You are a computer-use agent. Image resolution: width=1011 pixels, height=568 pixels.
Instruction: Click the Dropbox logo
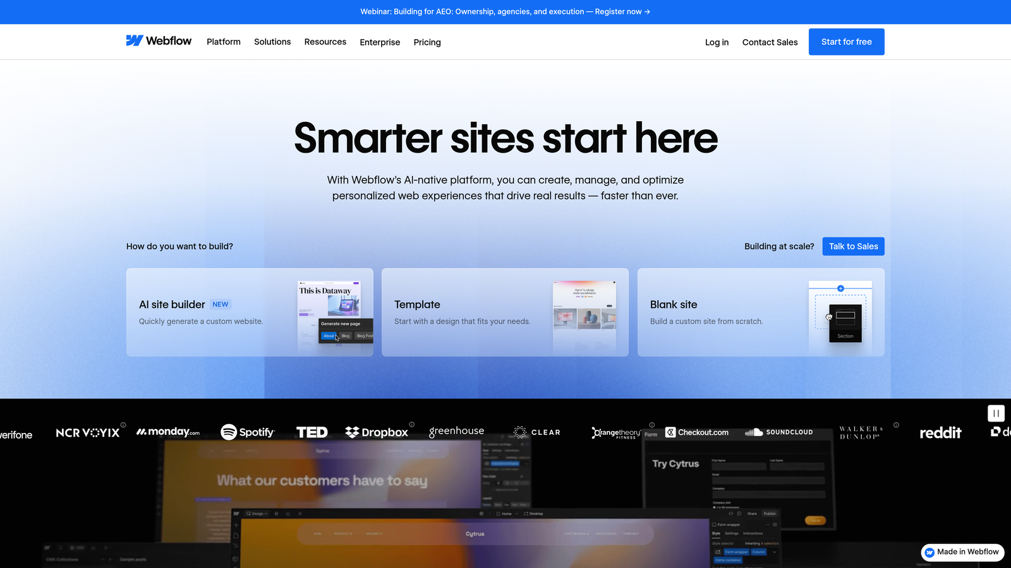click(378, 432)
